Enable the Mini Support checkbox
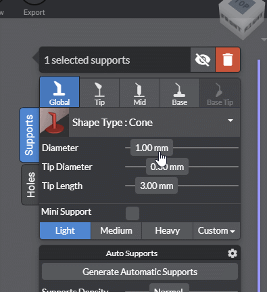The height and width of the screenshot is (292, 267). pyautogui.click(x=132, y=213)
